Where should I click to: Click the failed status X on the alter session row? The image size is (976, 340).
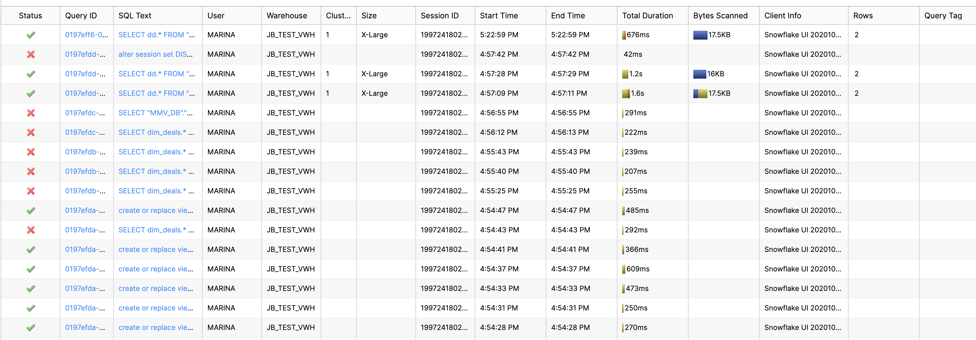(31, 54)
